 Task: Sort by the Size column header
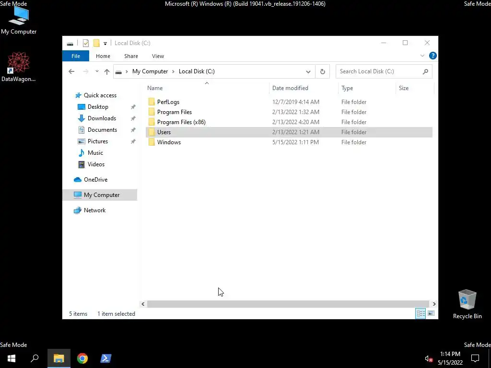pos(415,88)
